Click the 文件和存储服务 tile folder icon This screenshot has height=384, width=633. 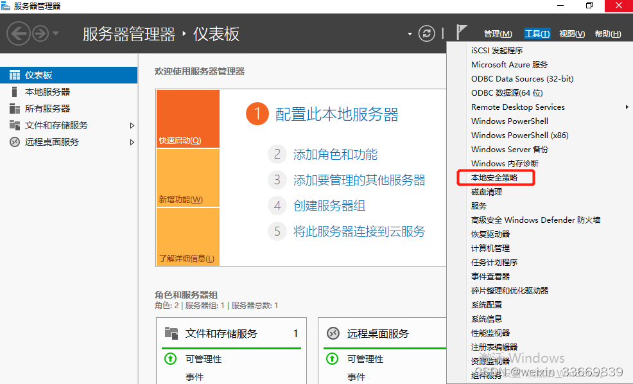[x=171, y=333]
